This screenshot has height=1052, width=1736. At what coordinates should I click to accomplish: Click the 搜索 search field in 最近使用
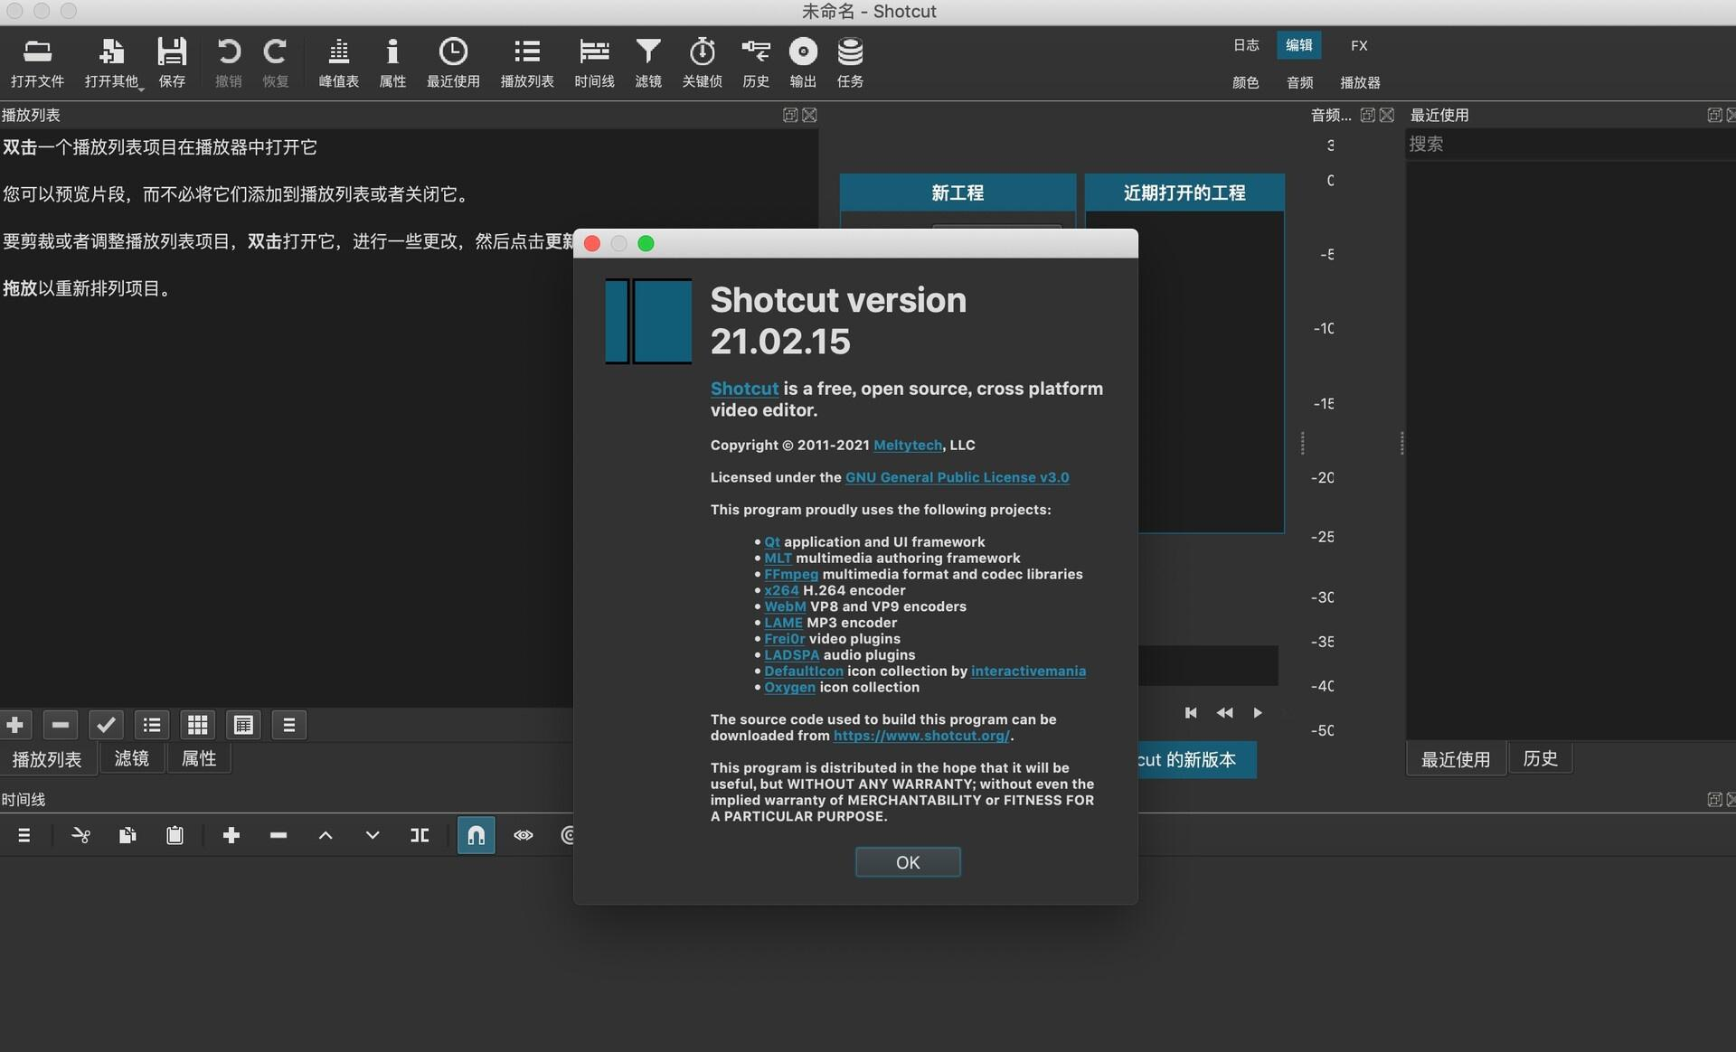(x=1571, y=145)
